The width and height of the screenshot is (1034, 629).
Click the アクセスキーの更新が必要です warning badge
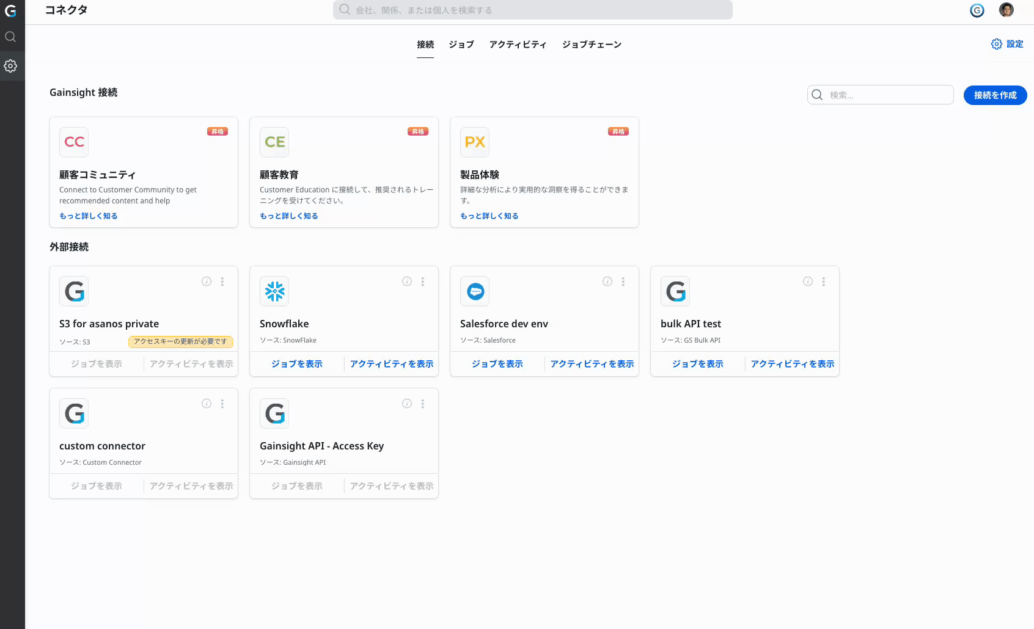point(181,341)
